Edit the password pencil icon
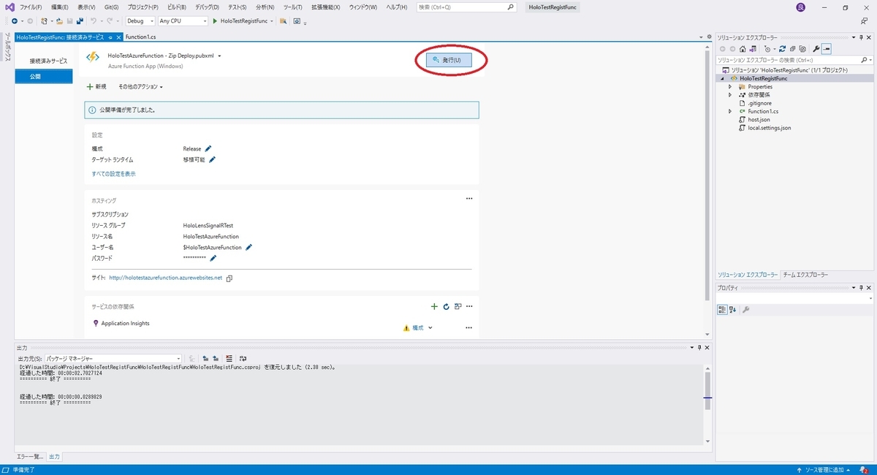The image size is (877, 475). coord(213,258)
